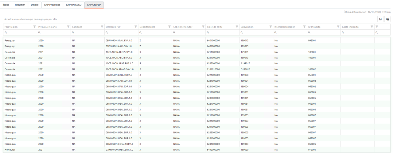
Task: Open the País/Región column filter icon
Action: [34, 27]
